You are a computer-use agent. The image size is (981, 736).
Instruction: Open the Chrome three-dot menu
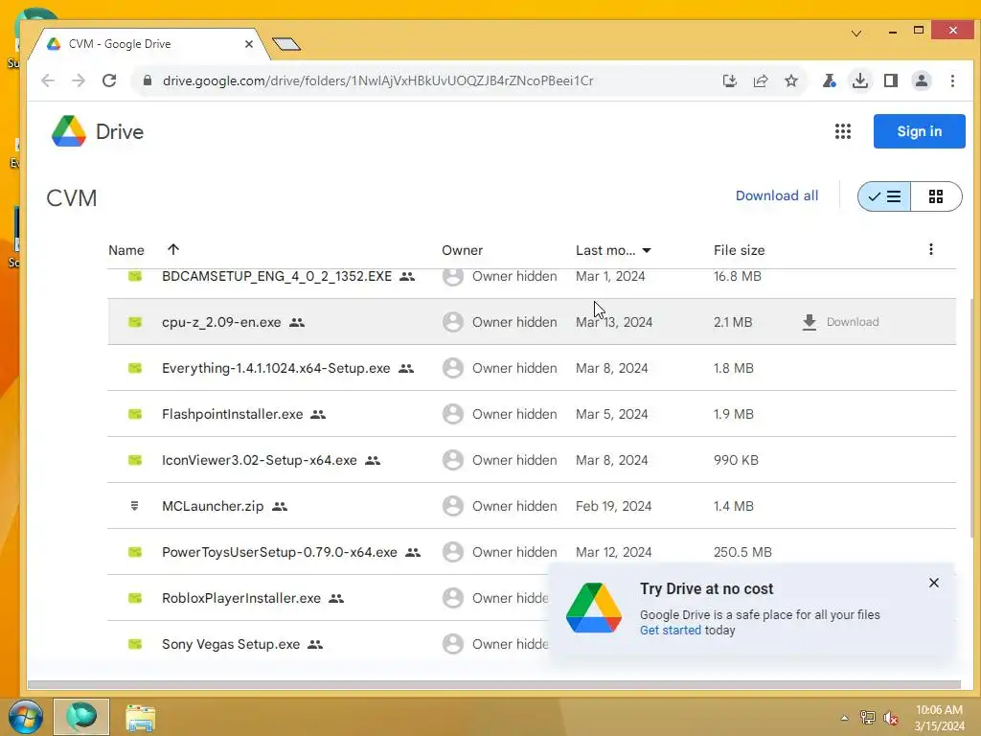(952, 80)
